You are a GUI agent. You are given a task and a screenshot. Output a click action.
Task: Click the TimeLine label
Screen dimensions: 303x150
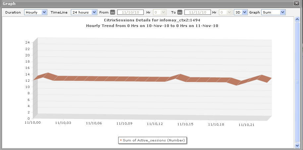[59, 12]
